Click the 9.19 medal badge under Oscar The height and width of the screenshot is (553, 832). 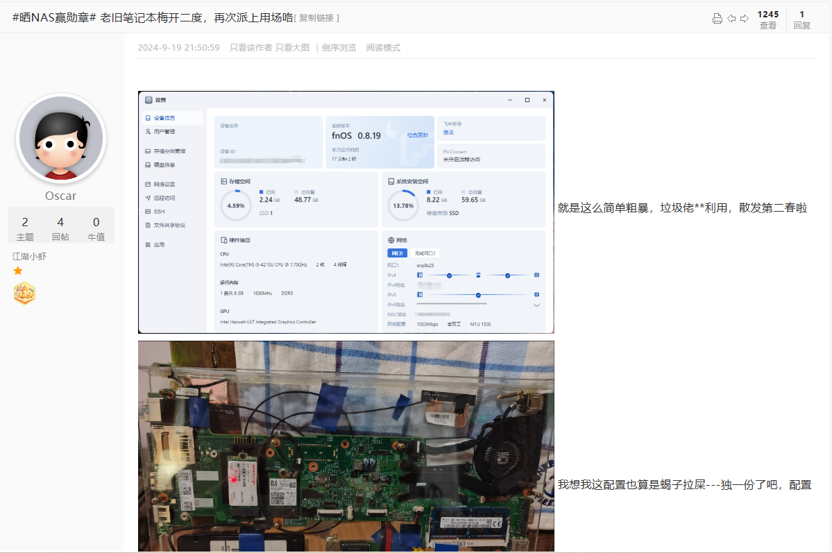click(24, 293)
